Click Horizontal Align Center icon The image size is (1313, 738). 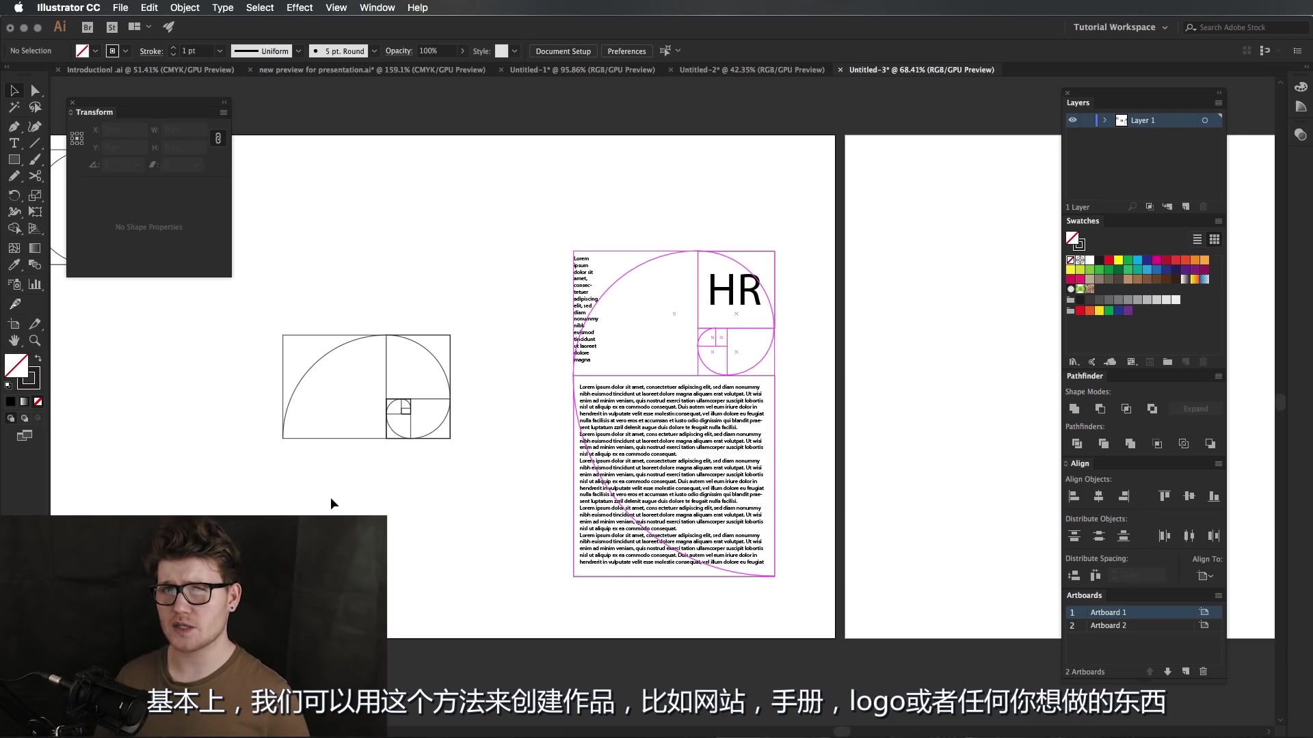(1098, 496)
